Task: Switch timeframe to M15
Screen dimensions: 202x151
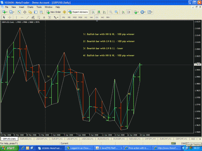Action: 75,17
